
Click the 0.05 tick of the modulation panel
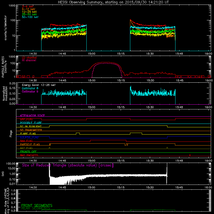(12, 99)
